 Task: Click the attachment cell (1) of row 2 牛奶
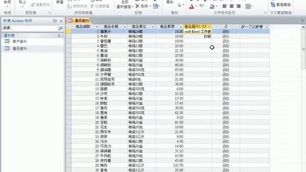[226, 36]
